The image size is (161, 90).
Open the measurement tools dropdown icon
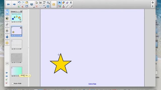pos(48,2)
